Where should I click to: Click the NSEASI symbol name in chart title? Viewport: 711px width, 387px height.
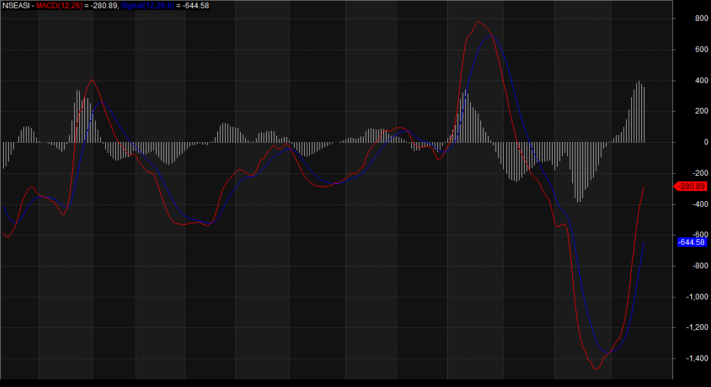pyautogui.click(x=16, y=6)
